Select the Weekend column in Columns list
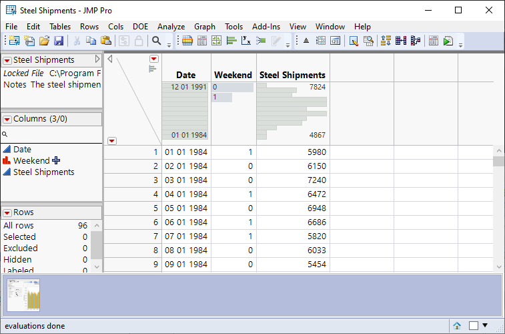The width and height of the screenshot is (505, 334). 31,160
